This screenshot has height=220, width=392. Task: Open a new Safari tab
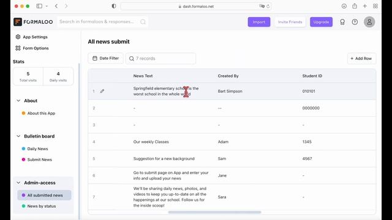click(x=365, y=6)
